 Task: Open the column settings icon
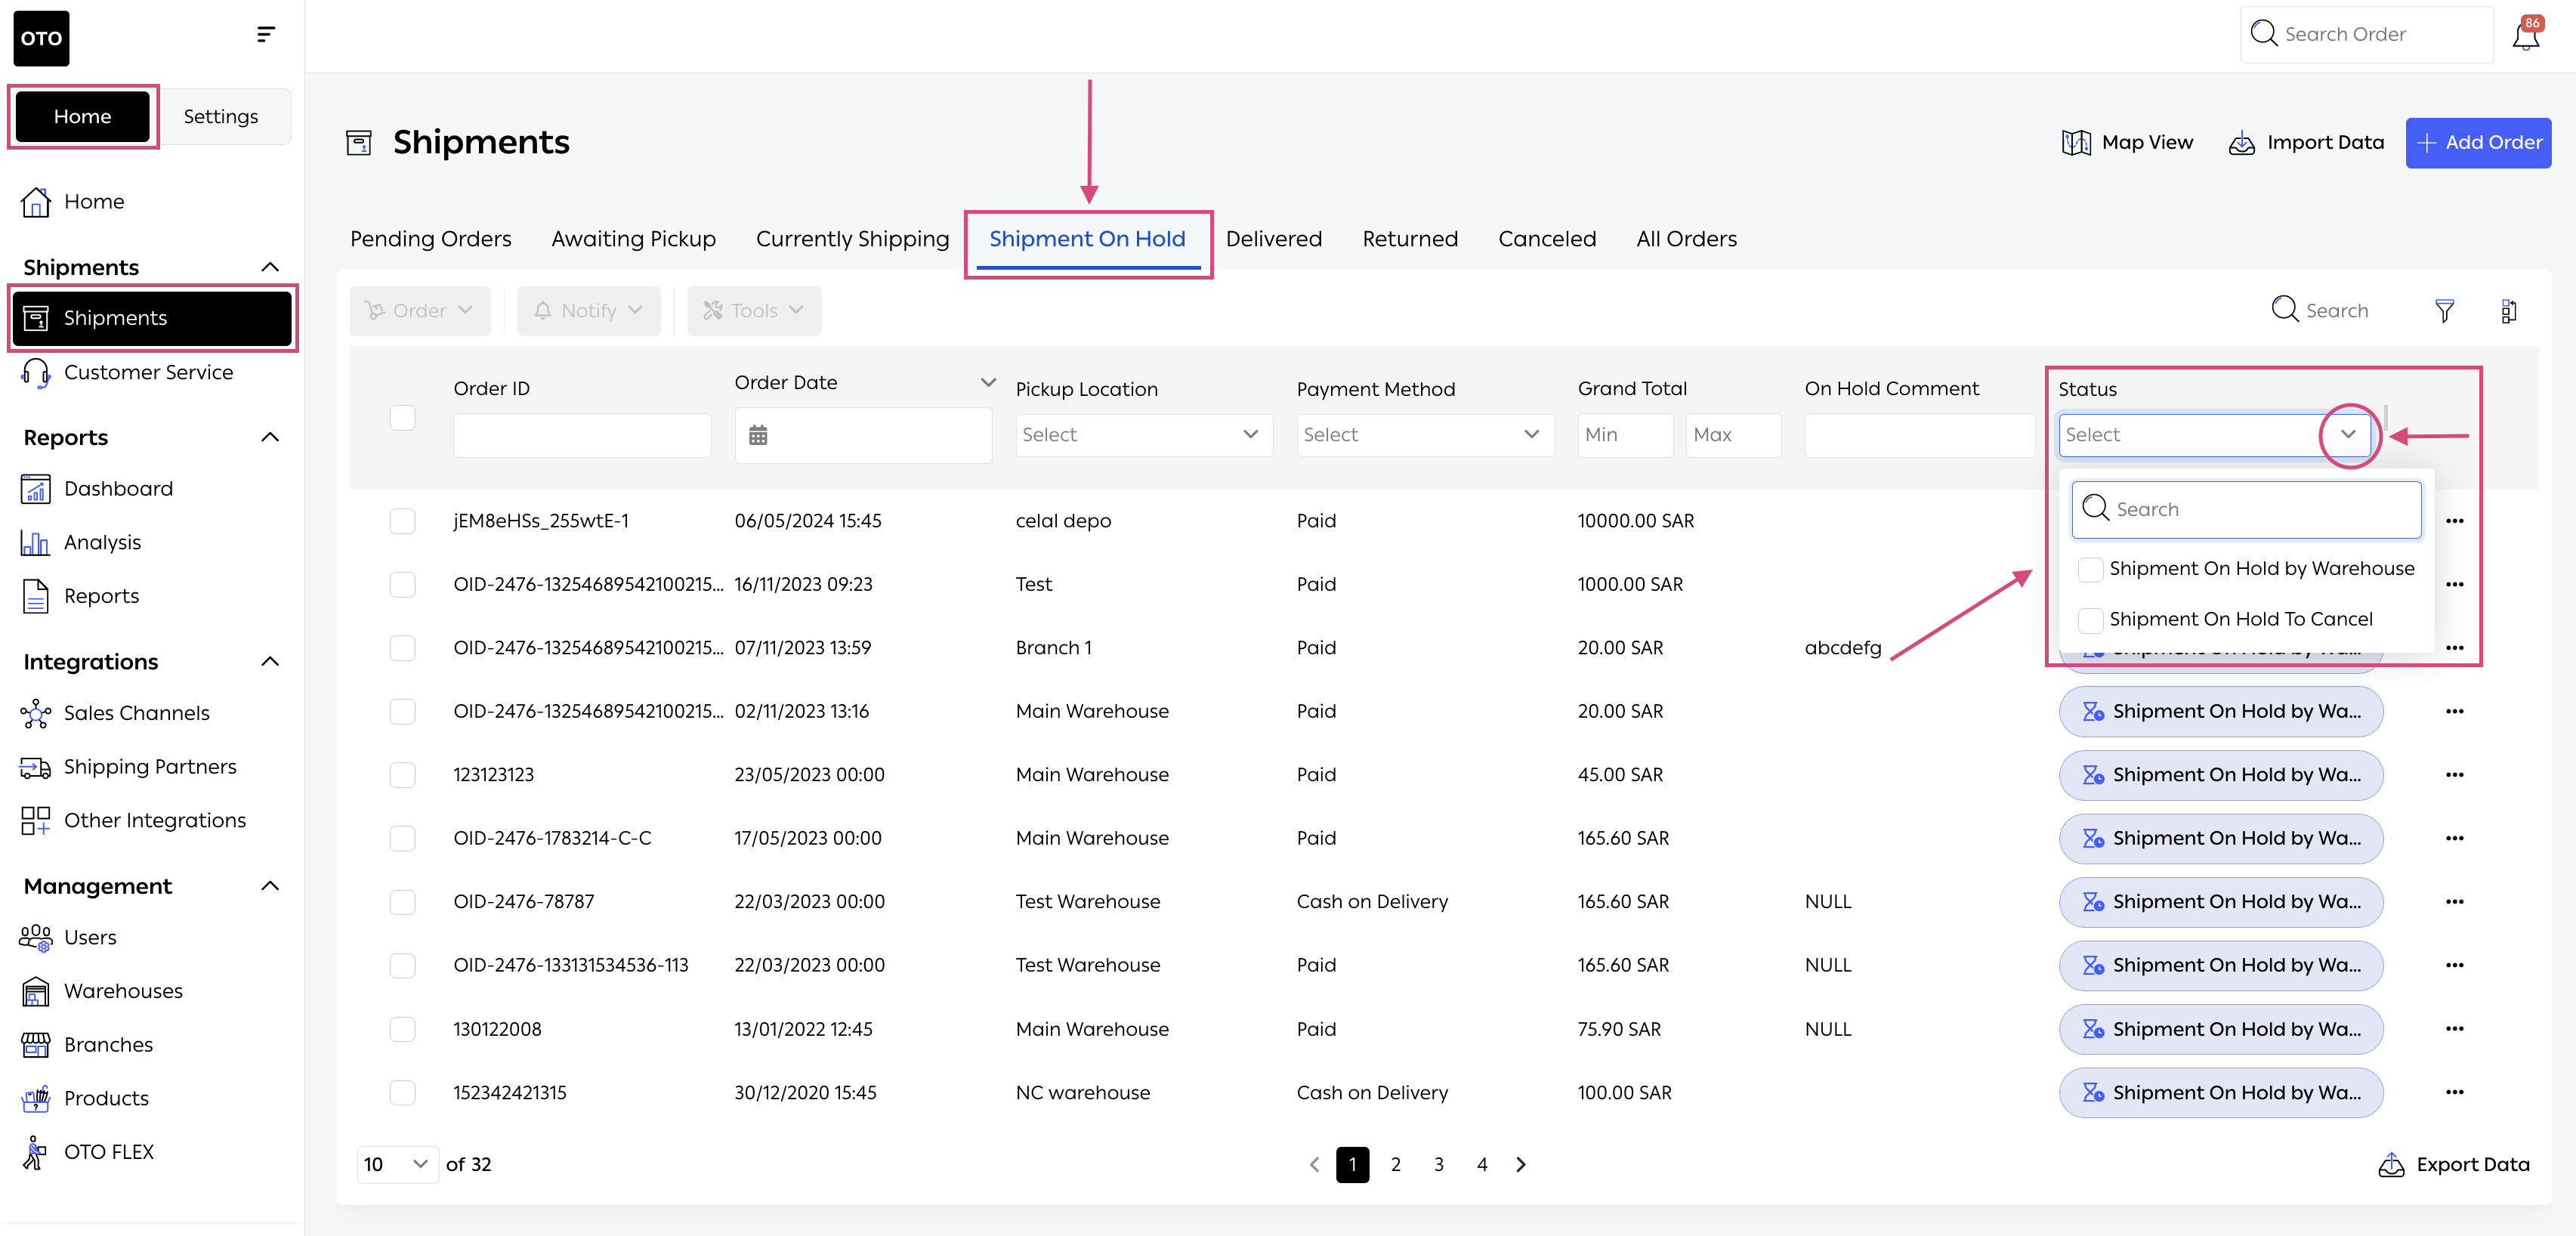(2508, 311)
